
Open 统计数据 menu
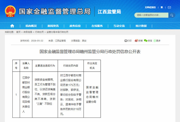click(141, 26)
